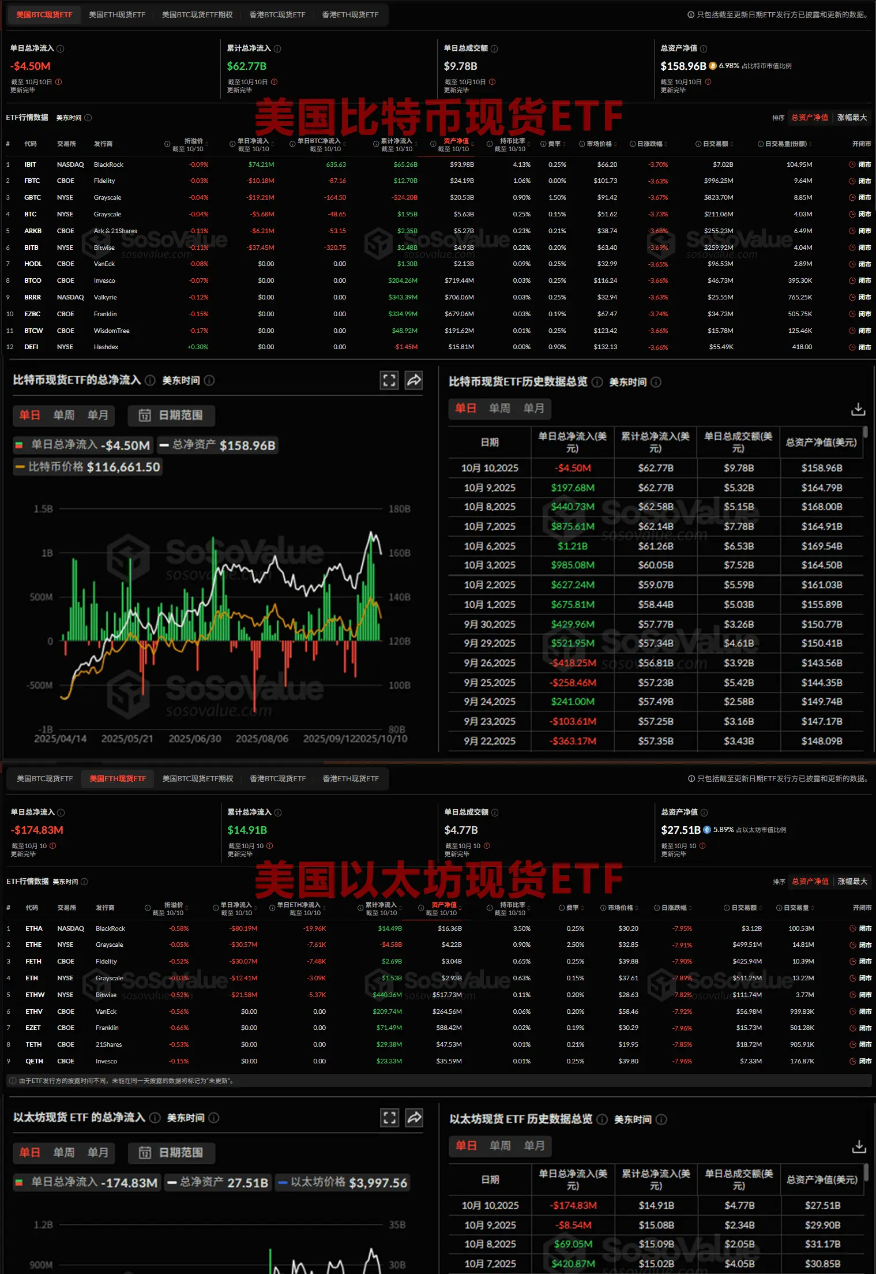Switch Bitcoin net inflow chart to 单月
This screenshot has height=1274, width=876.
coord(98,415)
